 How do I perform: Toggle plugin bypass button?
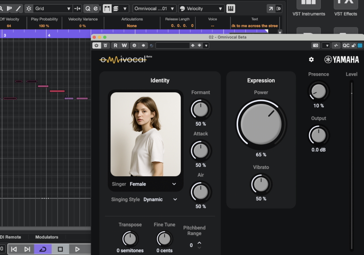point(106,45)
